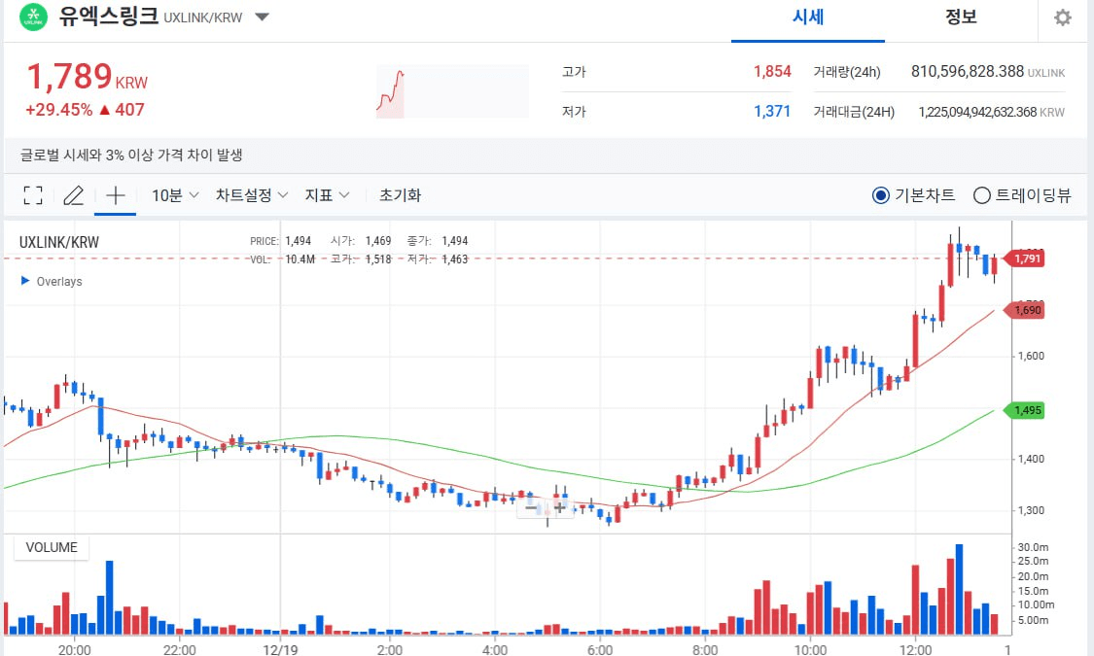
Task: Zoom out using chart minus icon
Action: click(x=531, y=506)
